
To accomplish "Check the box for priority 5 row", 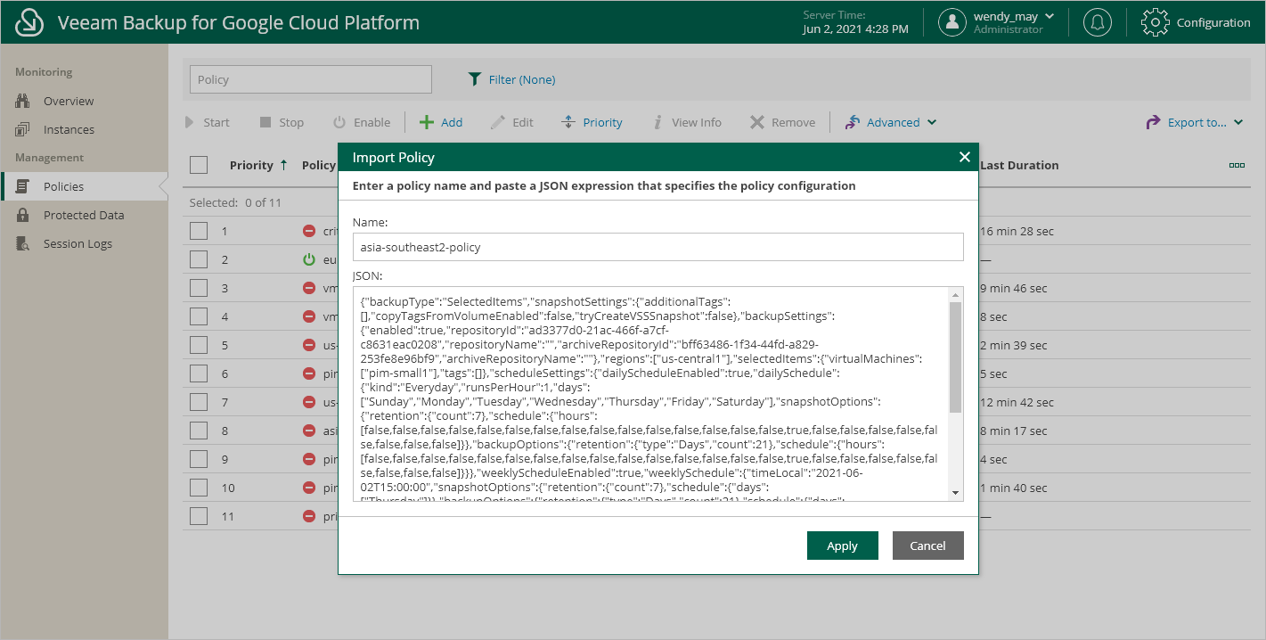I will tap(199, 345).
